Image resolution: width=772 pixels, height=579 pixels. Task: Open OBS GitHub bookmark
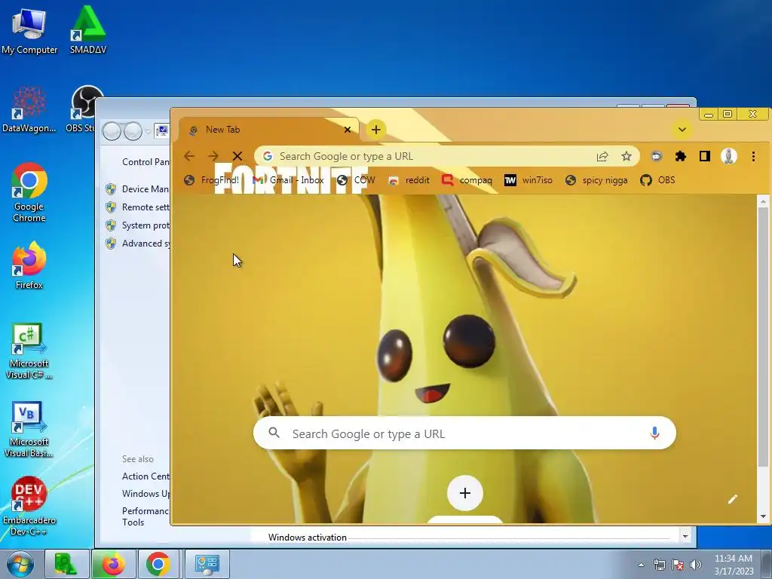click(657, 180)
